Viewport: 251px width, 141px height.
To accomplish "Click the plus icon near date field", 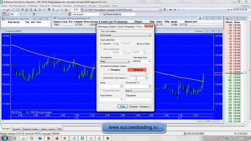I will click(228, 10).
